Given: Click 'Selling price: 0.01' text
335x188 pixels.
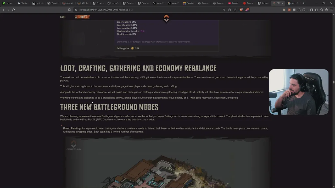Looking at the screenshot, I should [x=128, y=48].
